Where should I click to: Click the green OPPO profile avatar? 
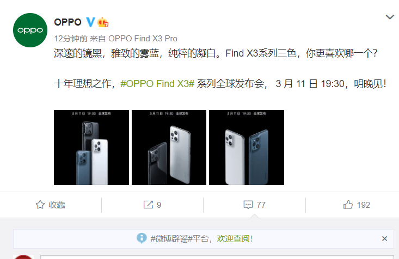pos(30,30)
